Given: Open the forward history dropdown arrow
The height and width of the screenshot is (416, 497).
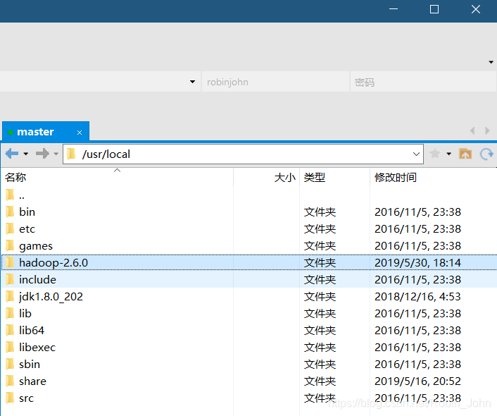Looking at the screenshot, I should 56,154.
